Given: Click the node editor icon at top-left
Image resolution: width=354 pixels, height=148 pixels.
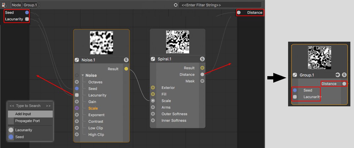Looking at the screenshot, I should 4,5.
